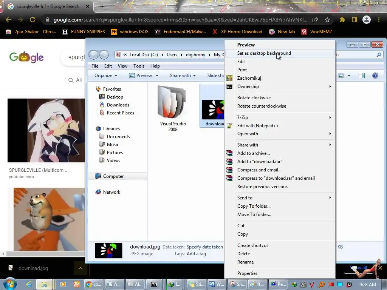
Task: Click the SPURGLEVILLE anime girl thumbnail
Action: tap(46, 130)
